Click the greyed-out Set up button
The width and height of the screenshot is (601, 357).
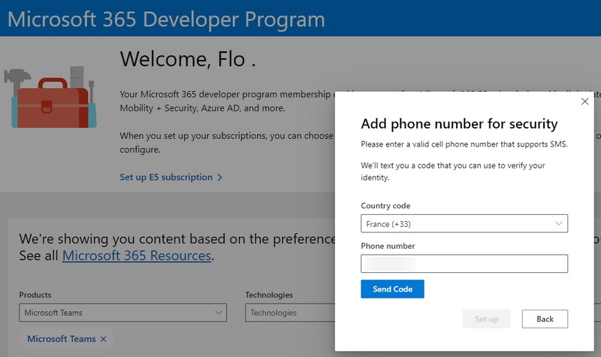click(487, 319)
